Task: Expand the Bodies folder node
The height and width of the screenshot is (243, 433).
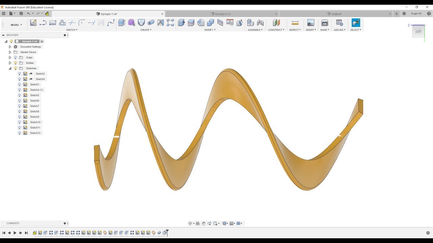Action: pyautogui.click(x=10, y=63)
